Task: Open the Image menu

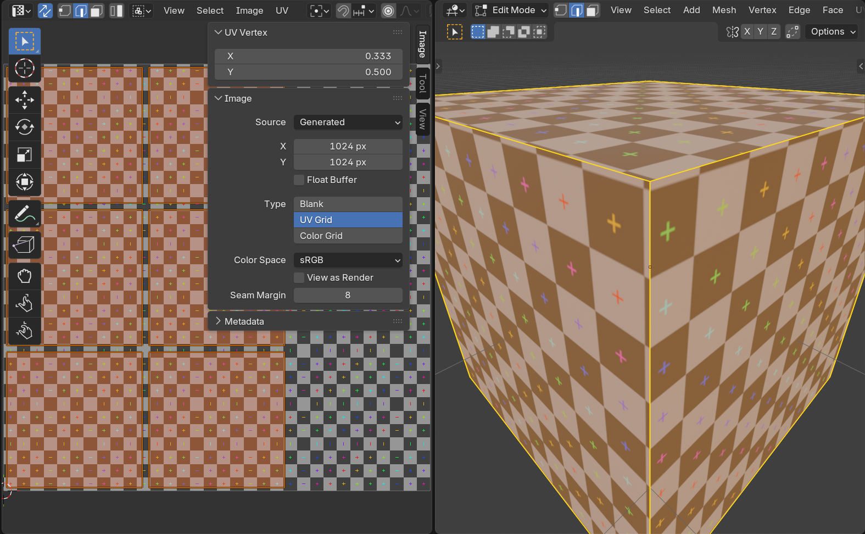Action: 249,10
